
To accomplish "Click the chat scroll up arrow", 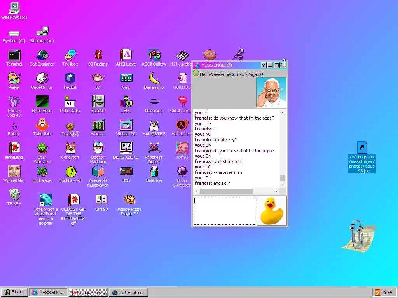I will pyautogui.click(x=283, y=113).
